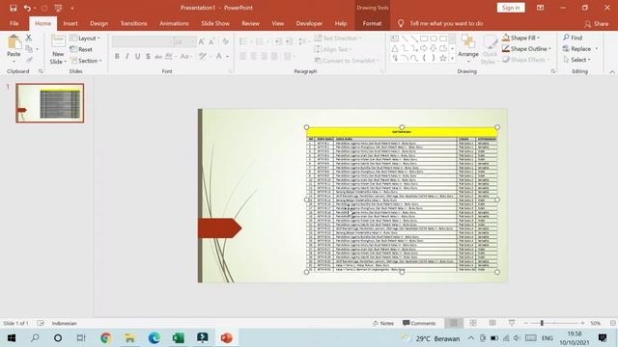The width and height of the screenshot is (618, 347).
Task: Click Find in Editing group
Action: click(573, 38)
